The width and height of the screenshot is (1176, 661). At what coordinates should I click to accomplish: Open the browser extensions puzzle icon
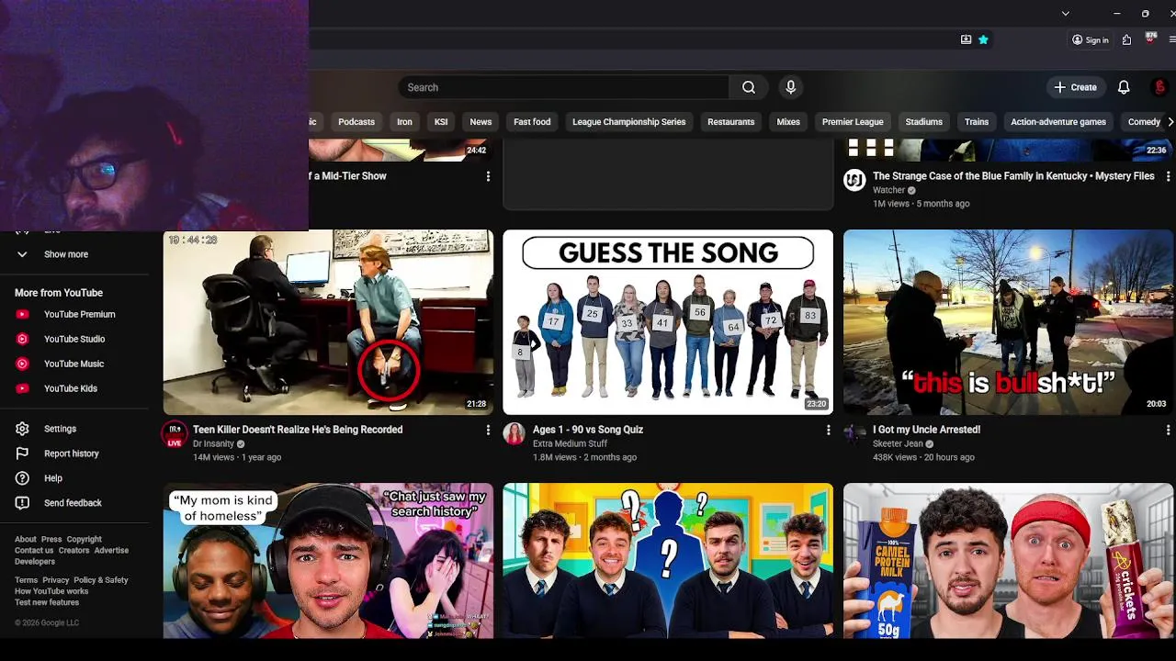pos(1126,39)
